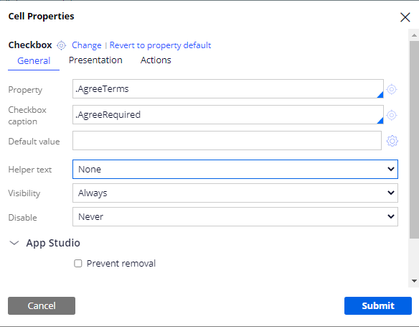Submit the cell properties
Viewport: 419px width, 327px height.
pyautogui.click(x=378, y=305)
